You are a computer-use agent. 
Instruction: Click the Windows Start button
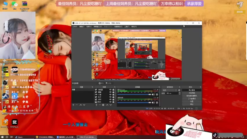pos(2,137)
